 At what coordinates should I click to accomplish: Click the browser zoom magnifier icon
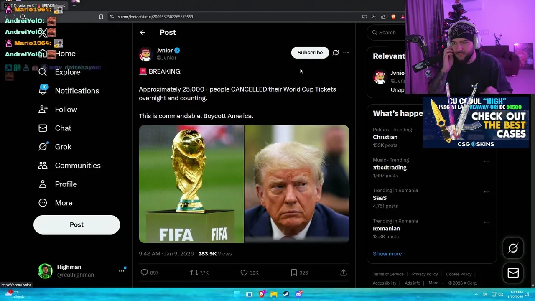(x=374, y=17)
